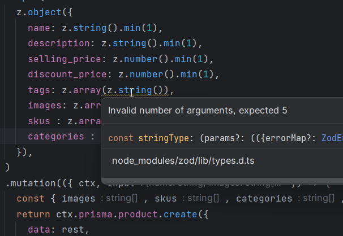Viewport: 343px width, 236px height.
Task: Click 'number' on discount_price line
Action: tap(147, 75)
